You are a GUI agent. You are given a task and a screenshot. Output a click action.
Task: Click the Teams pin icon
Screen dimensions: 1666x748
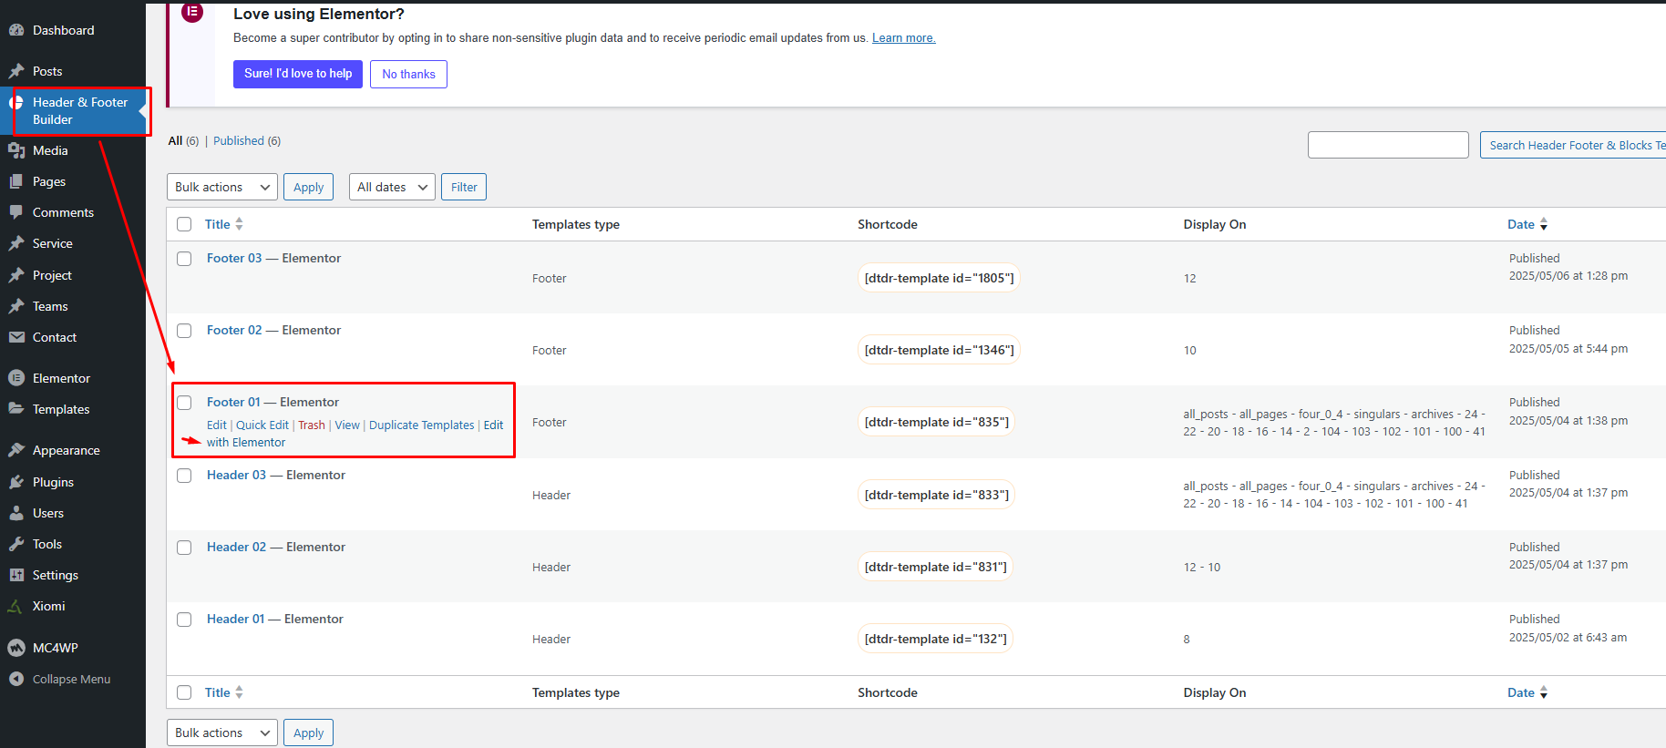click(16, 306)
